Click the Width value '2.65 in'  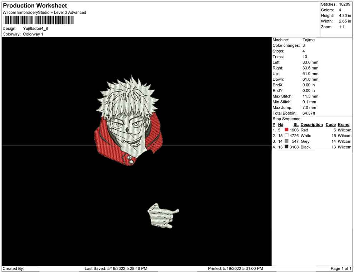(x=345, y=21)
